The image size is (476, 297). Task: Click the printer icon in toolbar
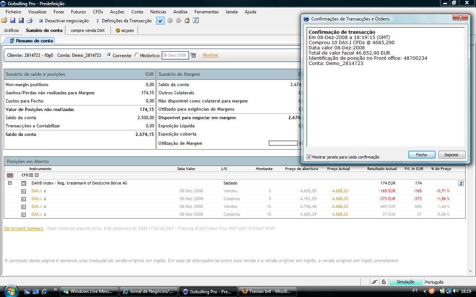[x=30, y=21]
